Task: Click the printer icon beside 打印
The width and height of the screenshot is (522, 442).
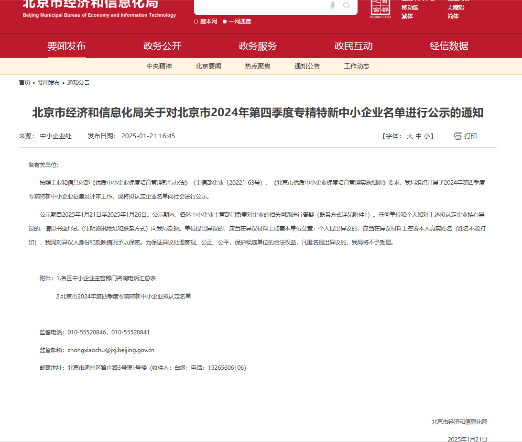Action: 458,136
